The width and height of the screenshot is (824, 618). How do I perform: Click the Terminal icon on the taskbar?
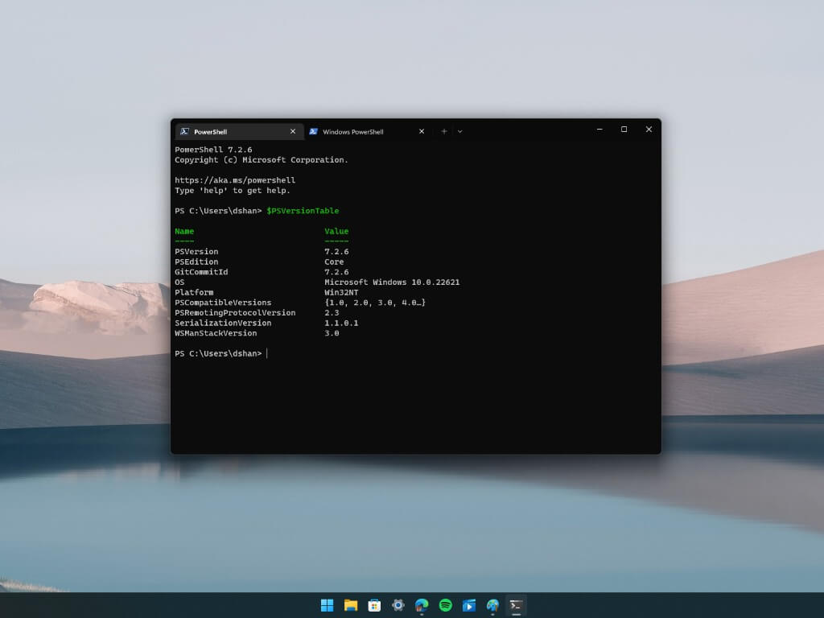(516, 605)
